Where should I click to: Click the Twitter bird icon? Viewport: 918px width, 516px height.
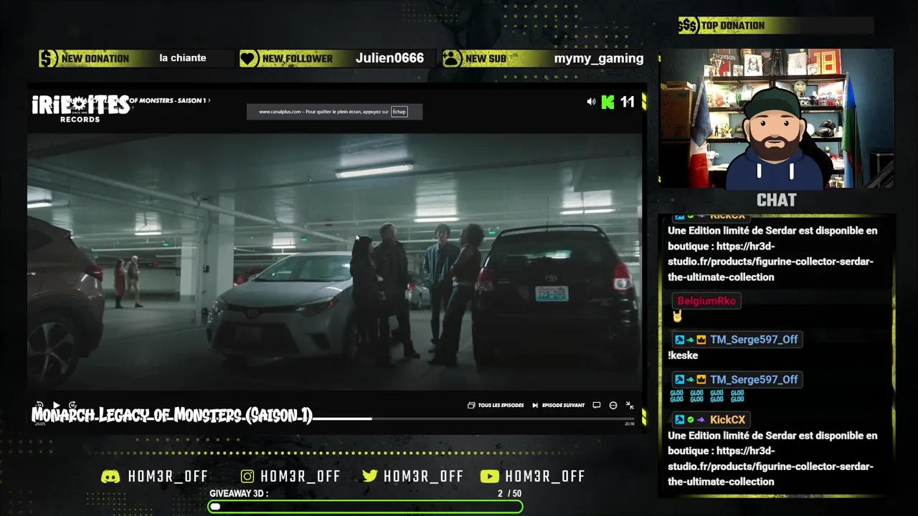coord(370,476)
